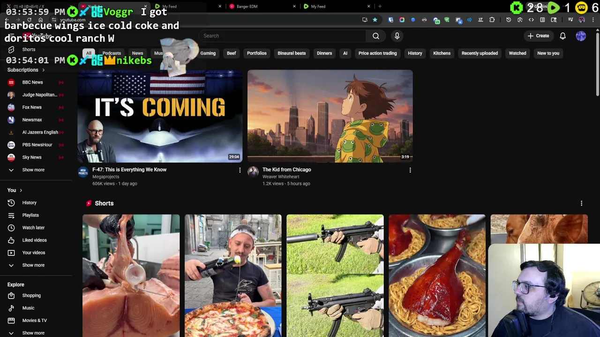Image resolution: width=600 pixels, height=337 pixels.
Task: Select the Gaming filter chip
Action: click(208, 53)
